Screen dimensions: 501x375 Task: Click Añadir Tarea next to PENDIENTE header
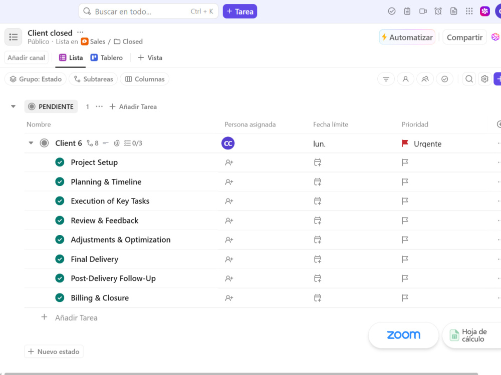pos(133,106)
